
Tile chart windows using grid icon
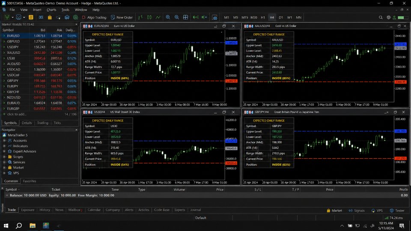[x=185, y=17]
